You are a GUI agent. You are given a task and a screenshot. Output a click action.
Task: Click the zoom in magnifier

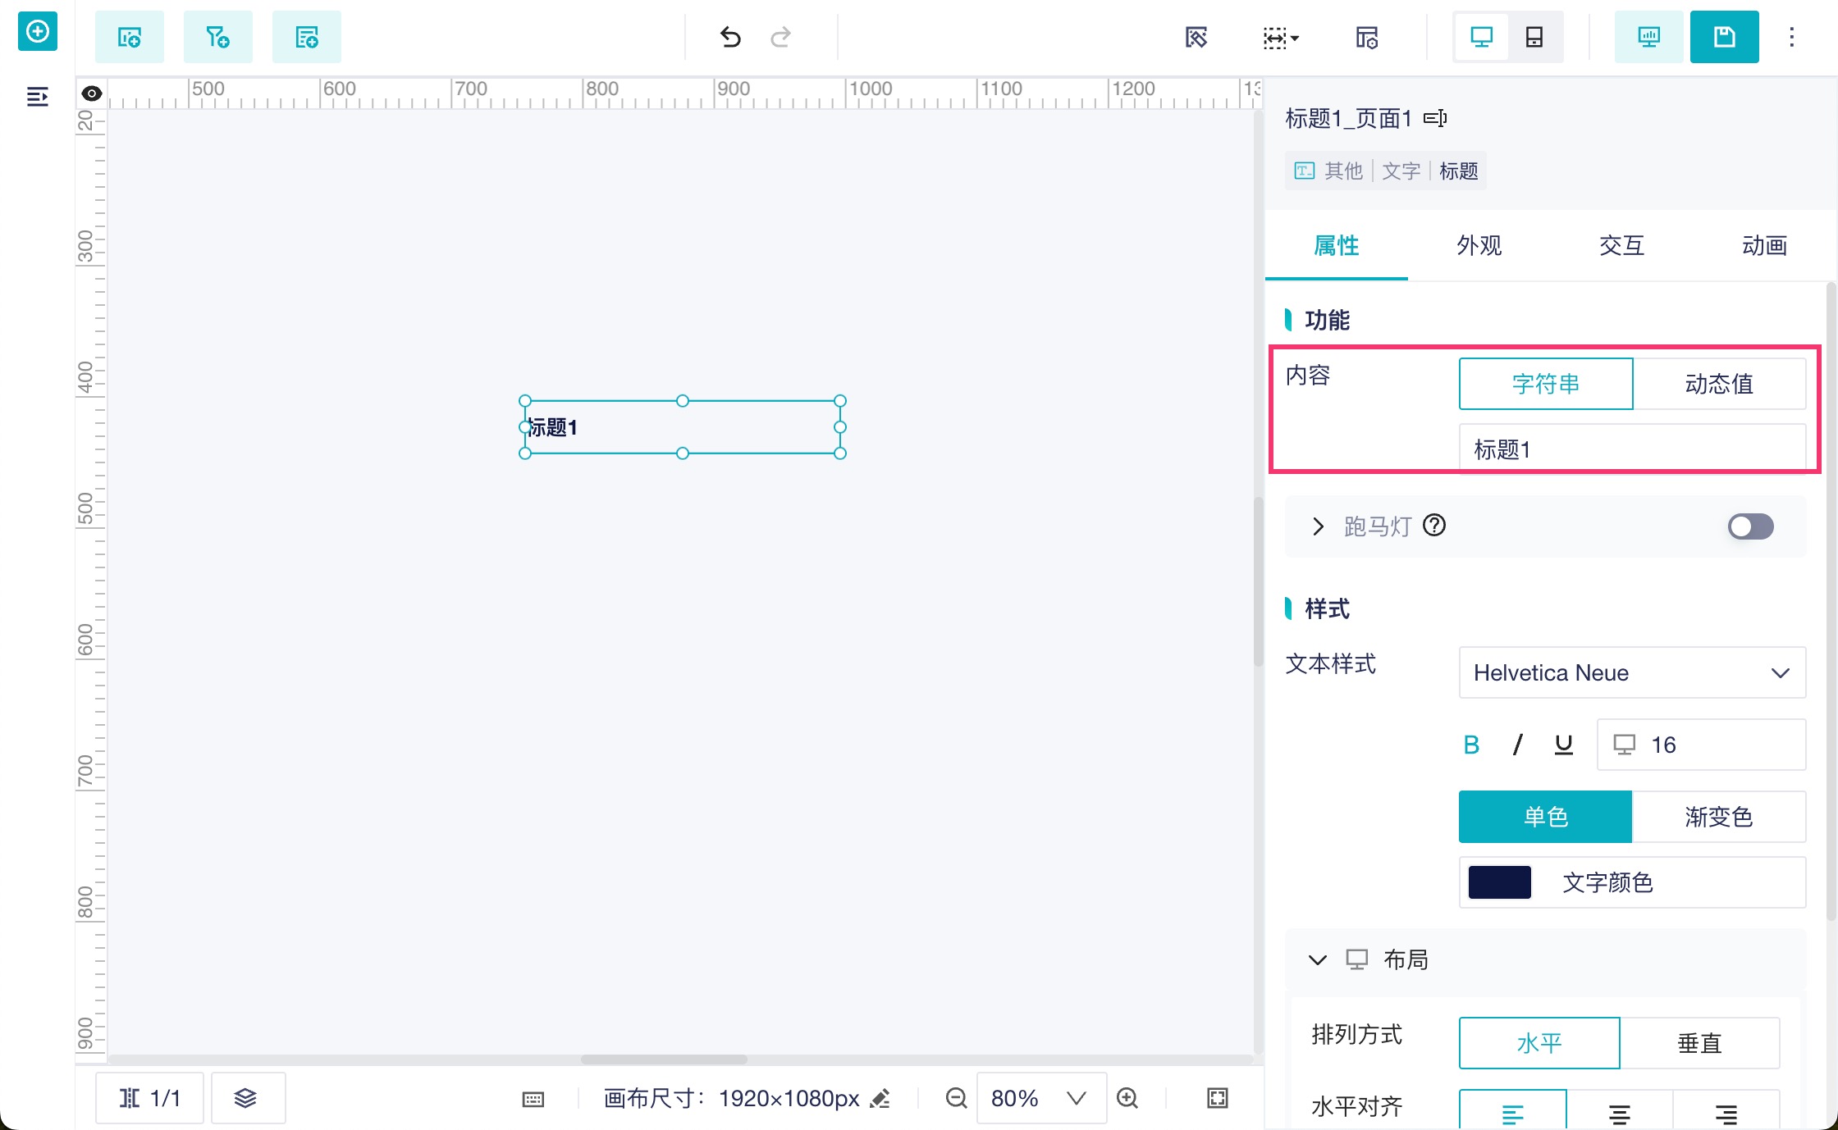click(1127, 1098)
